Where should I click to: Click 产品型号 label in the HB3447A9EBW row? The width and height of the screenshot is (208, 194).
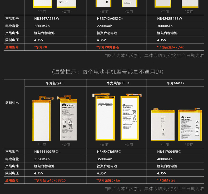12,19
